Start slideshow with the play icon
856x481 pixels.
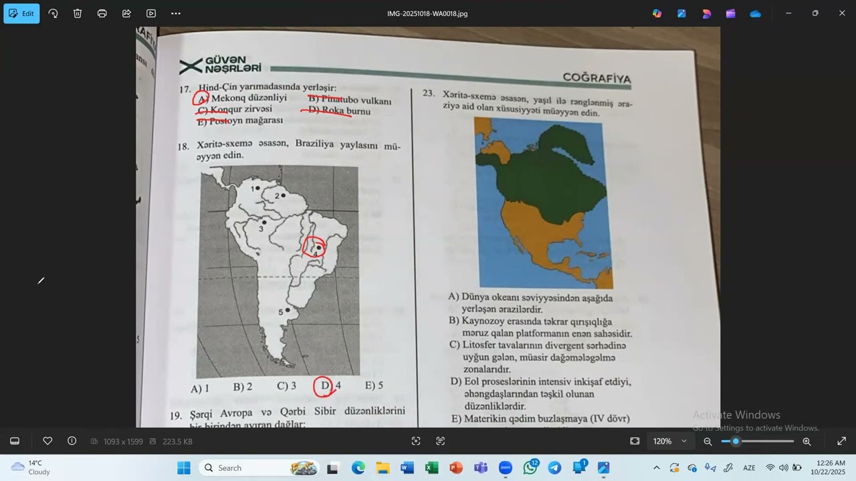(x=151, y=13)
